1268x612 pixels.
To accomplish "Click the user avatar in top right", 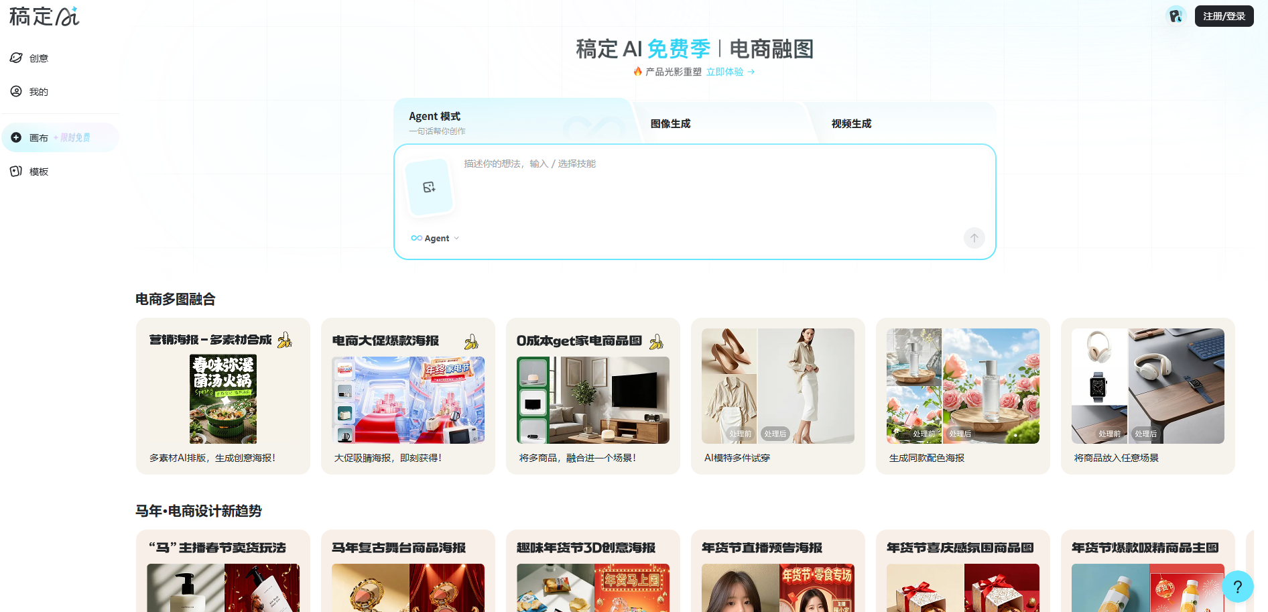I will pyautogui.click(x=1176, y=15).
